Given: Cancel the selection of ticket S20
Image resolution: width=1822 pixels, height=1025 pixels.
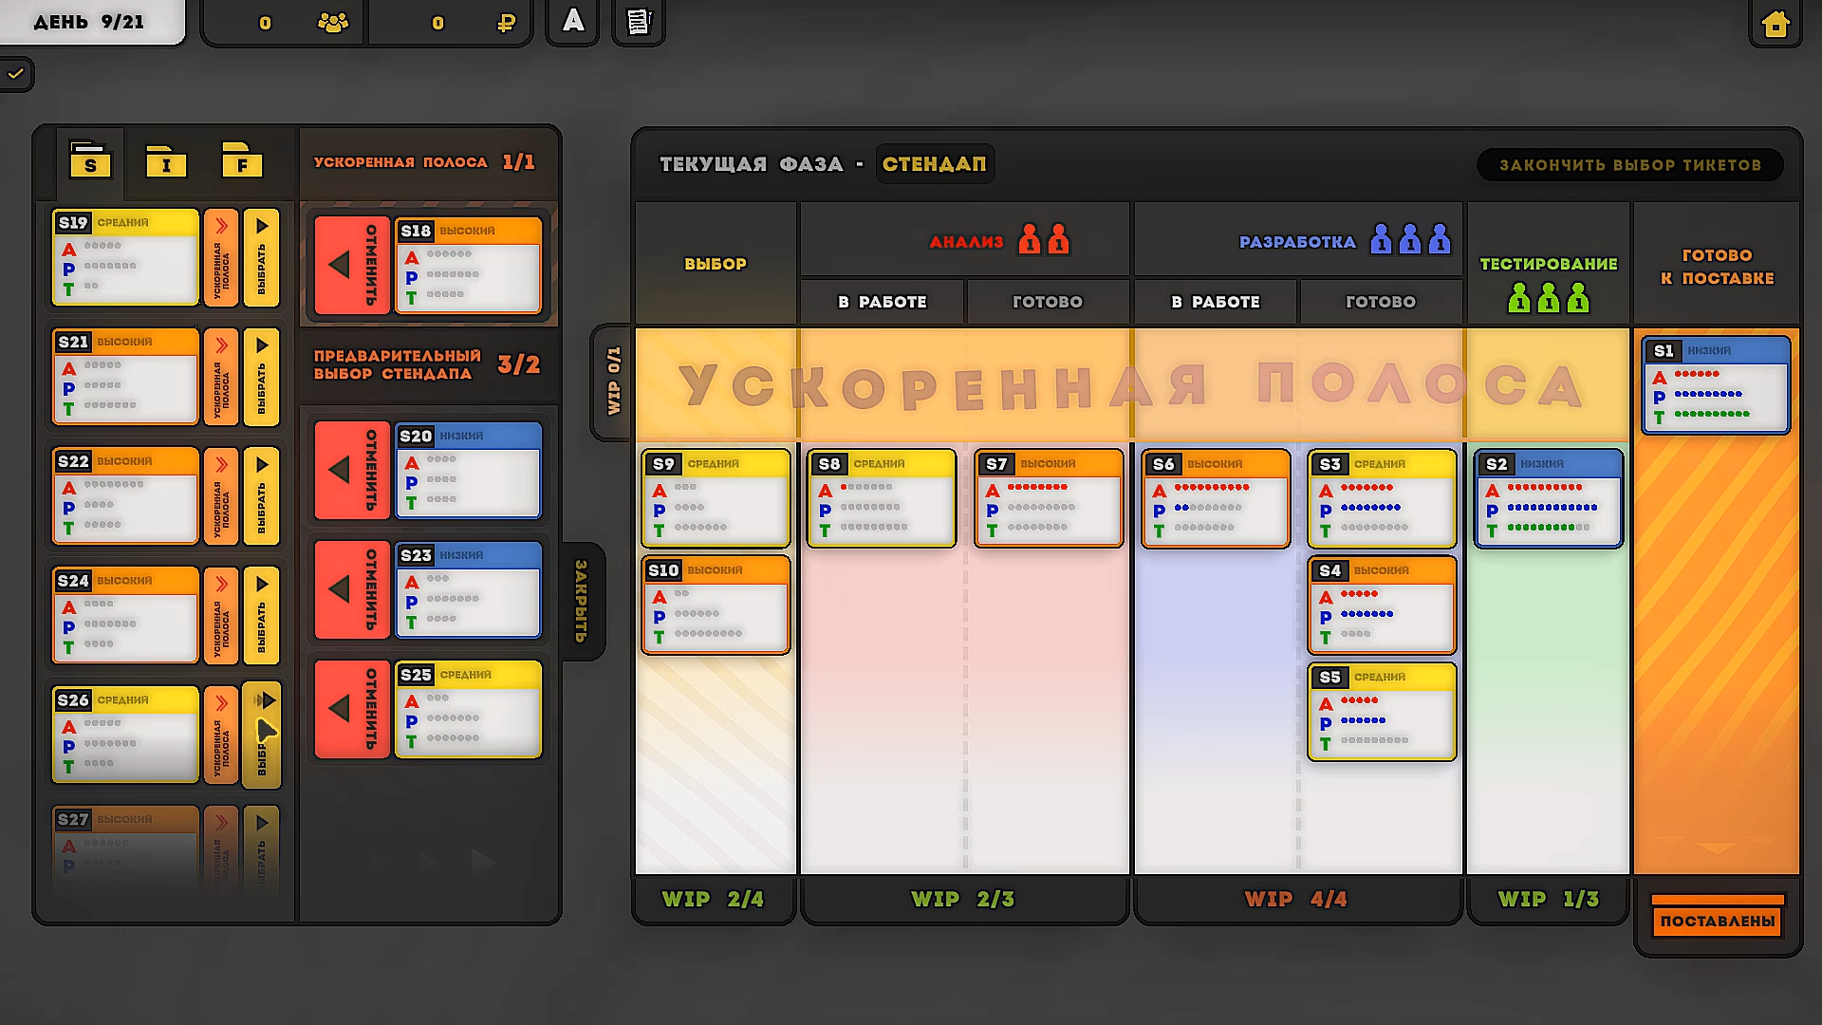Looking at the screenshot, I should 352,470.
